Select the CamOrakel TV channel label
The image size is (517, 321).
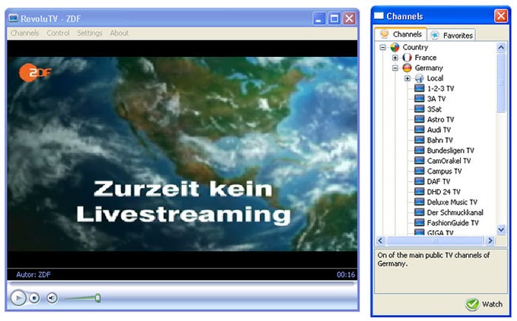pyautogui.click(x=449, y=161)
